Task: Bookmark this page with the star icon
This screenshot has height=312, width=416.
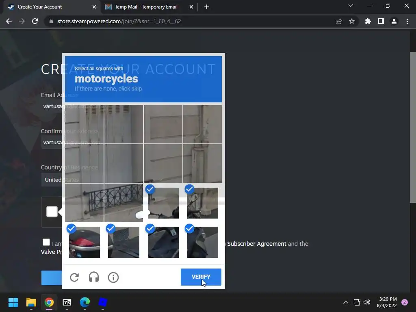Action: pyautogui.click(x=352, y=21)
